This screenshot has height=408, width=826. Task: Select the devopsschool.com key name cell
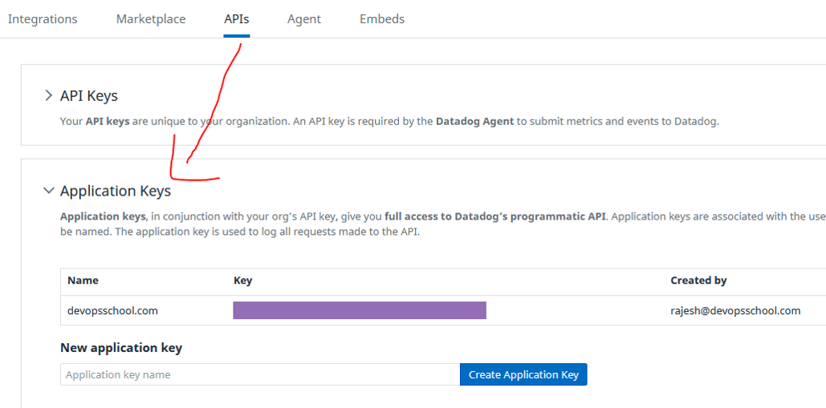coord(112,311)
